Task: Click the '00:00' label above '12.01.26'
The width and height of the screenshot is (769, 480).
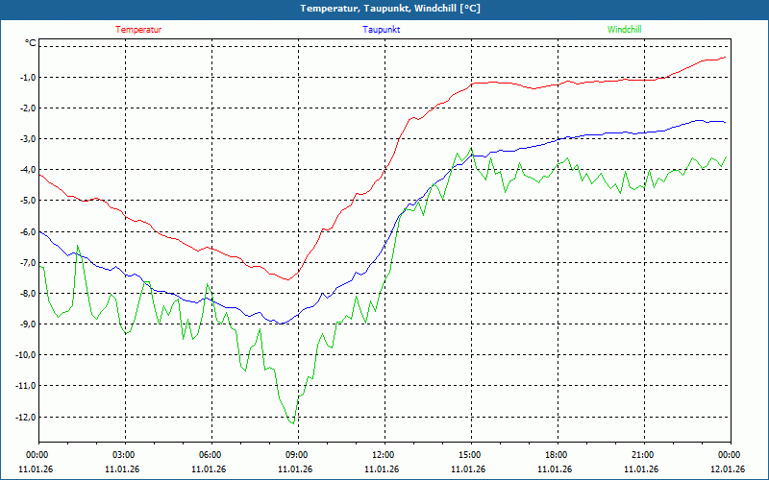Action: 731,455
